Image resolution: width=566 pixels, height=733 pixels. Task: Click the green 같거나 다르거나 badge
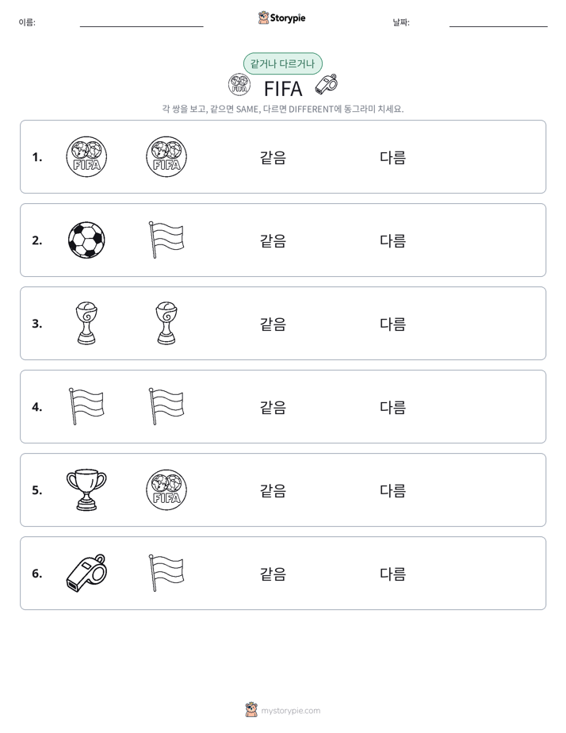282,63
